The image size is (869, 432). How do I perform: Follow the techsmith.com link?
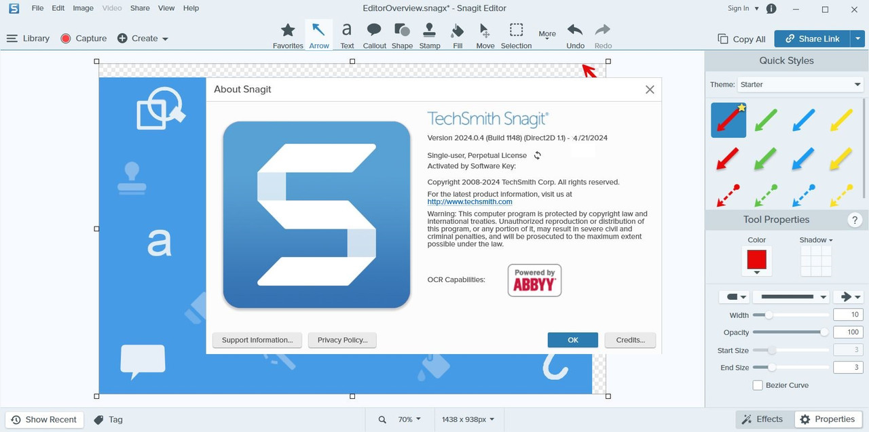[470, 201]
